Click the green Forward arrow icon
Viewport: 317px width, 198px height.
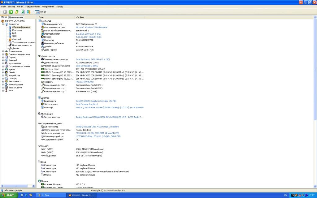[x=11, y=12]
